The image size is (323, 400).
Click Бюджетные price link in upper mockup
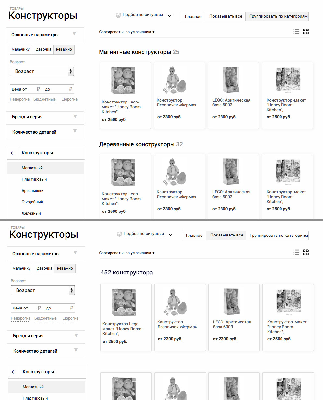(x=44, y=99)
